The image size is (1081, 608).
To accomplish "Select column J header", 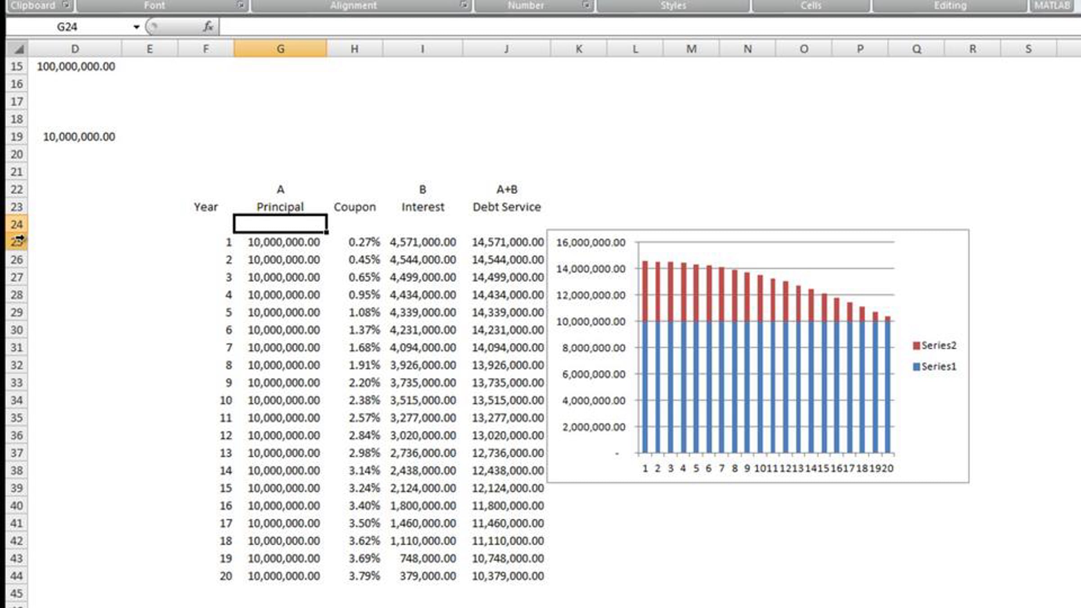I will click(x=506, y=49).
